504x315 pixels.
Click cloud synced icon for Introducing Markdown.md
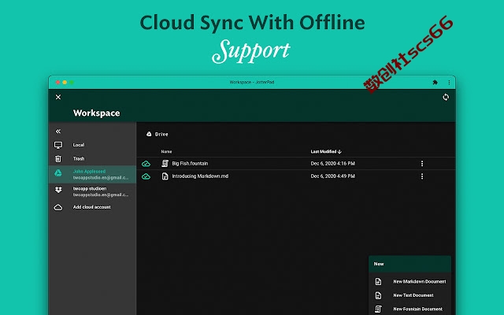tap(146, 176)
